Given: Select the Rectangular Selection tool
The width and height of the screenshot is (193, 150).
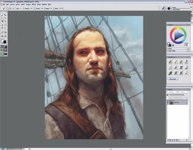Looking at the screenshot, I should [x=2, y=18].
